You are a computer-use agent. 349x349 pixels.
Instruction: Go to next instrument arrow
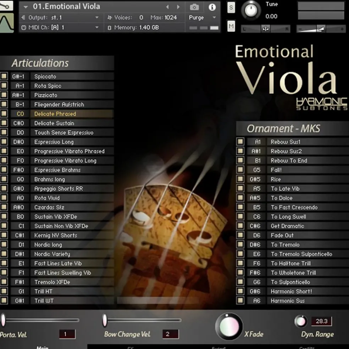click(178, 7)
